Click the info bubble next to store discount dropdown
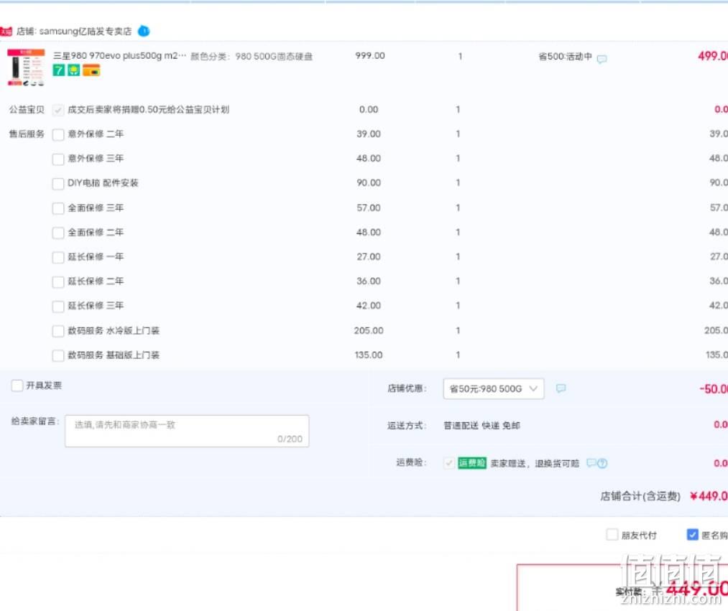The width and height of the screenshot is (728, 611). point(561,388)
